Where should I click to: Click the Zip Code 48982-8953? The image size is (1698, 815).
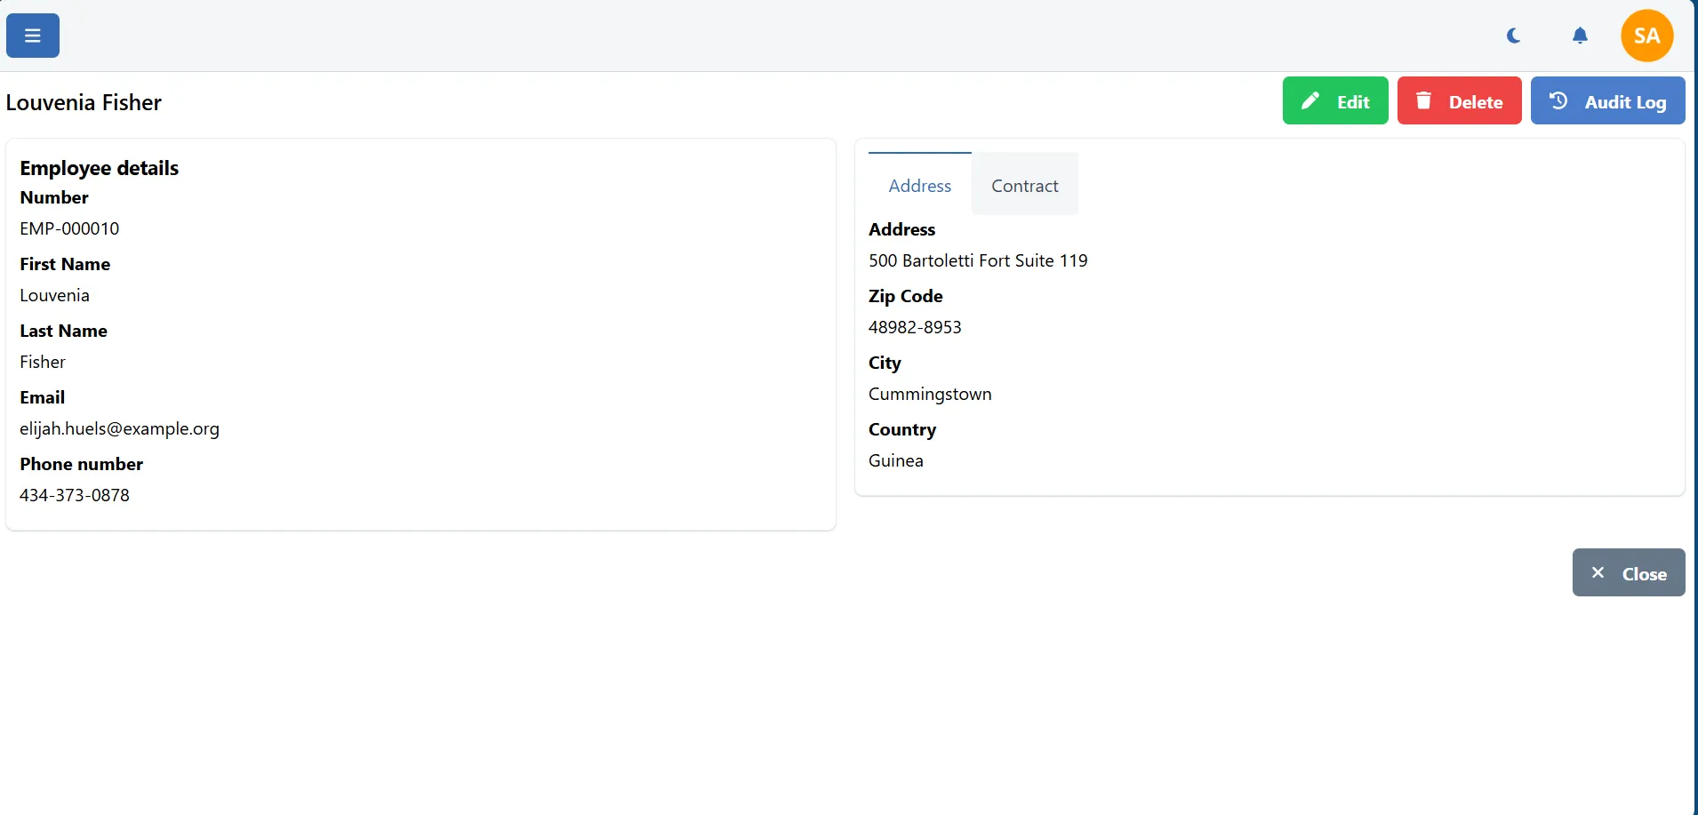(x=915, y=327)
